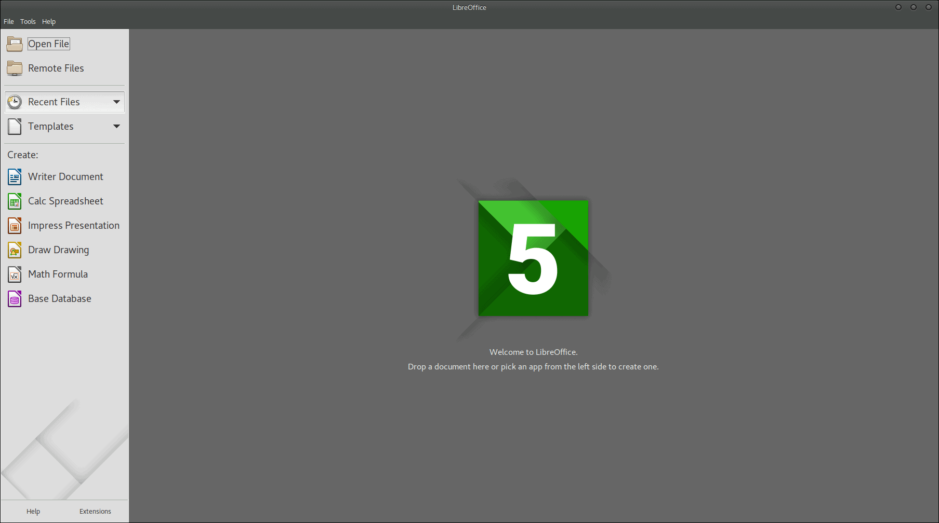The height and width of the screenshot is (523, 939).
Task: Click the Templates document icon
Action: pyautogui.click(x=15, y=126)
